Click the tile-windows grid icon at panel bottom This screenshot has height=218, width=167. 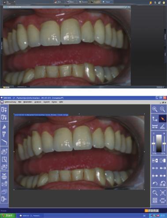point(155,200)
